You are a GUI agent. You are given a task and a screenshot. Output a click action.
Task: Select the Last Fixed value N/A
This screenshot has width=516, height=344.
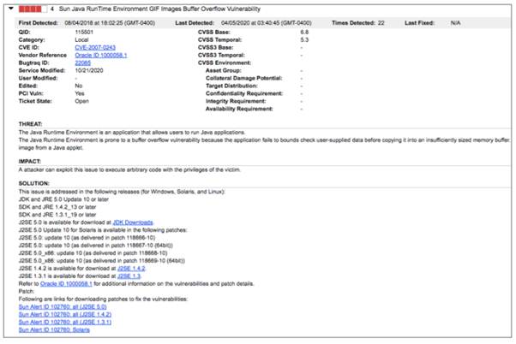tap(455, 23)
